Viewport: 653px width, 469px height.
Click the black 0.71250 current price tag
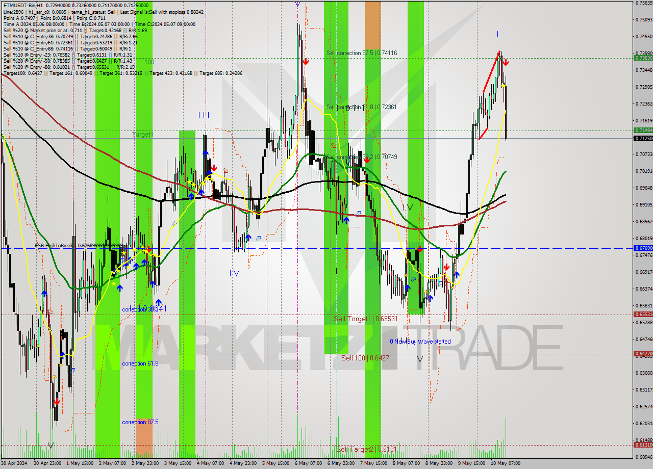click(643, 138)
